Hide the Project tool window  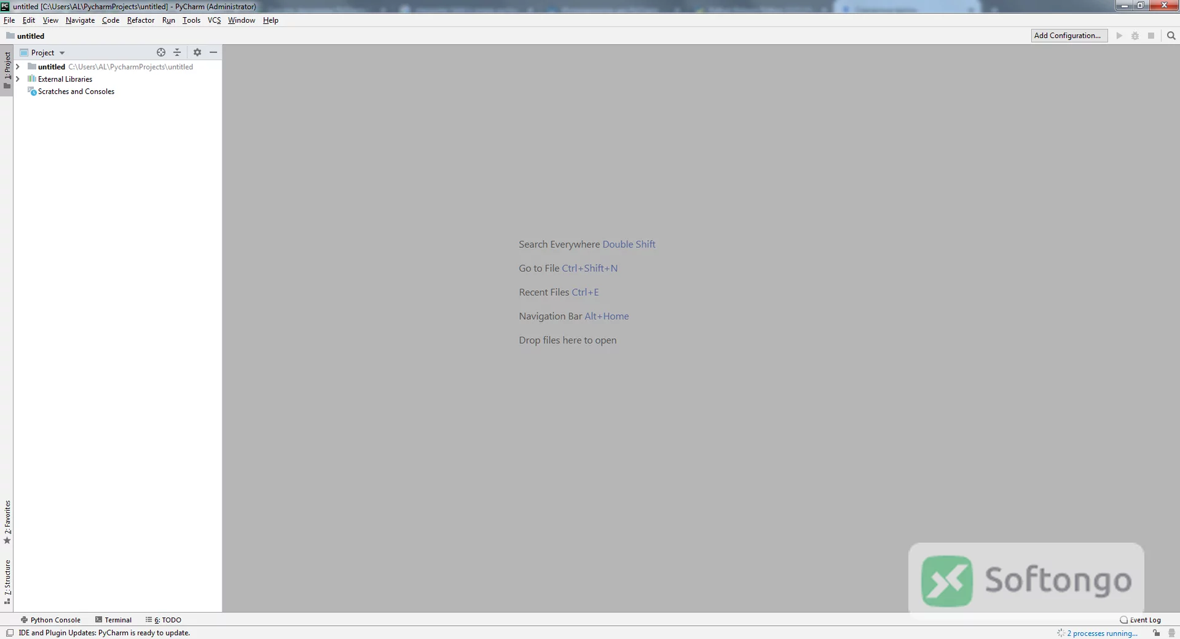coord(213,53)
